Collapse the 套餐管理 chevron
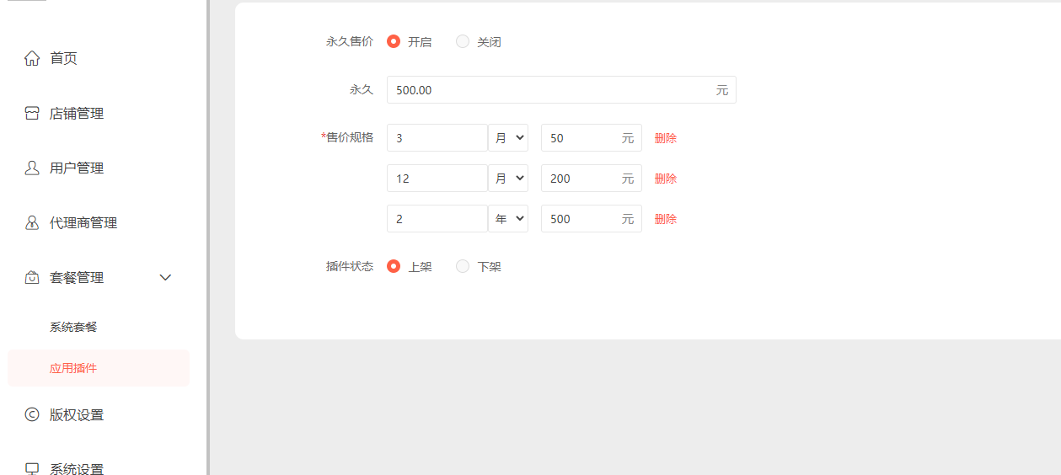Image resolution: width=1061 pixels, height=475 pixels. 166,277
